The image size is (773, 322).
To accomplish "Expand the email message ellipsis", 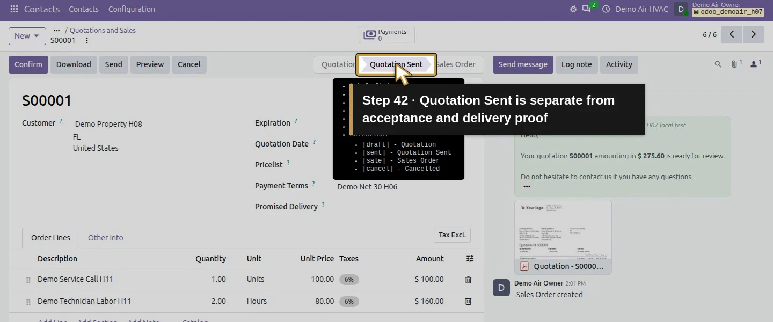I will coord(527,187).
